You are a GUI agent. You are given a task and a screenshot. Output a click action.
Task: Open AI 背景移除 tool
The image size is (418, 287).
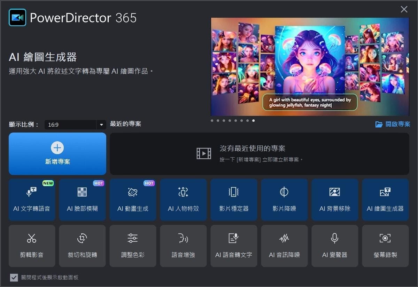pyautogui.click(x=335, y=200)
